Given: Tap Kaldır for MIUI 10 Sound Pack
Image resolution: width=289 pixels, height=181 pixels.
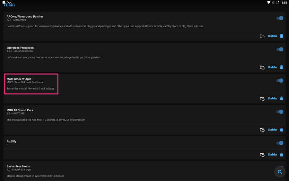Looking at the screenshot, I should tap(273, 130).
